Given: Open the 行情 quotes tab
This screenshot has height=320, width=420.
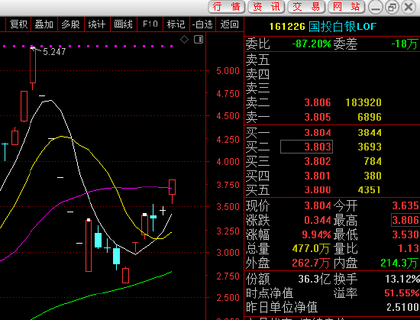Looking at the screenshot, I should click(226, 7).
